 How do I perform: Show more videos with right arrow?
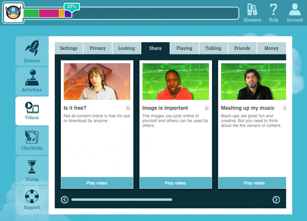click(276, 199)
